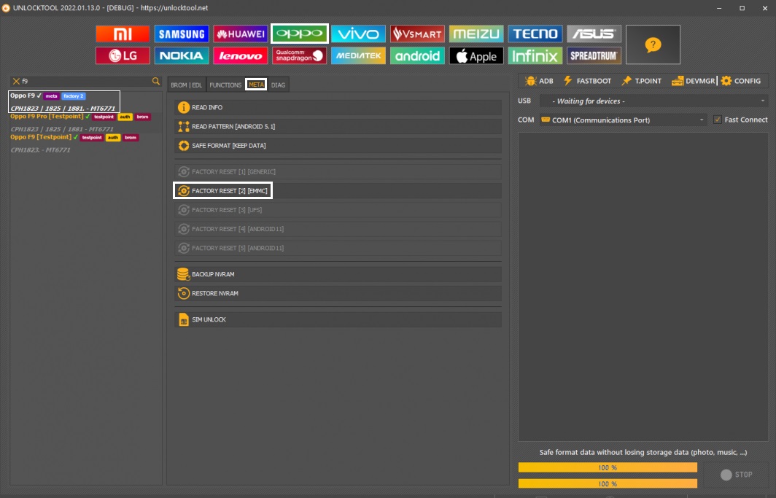Click FACTORY RESET [1] [GENERIC]
The width and height of the screenshot is (776, 498).
(338, 171)
